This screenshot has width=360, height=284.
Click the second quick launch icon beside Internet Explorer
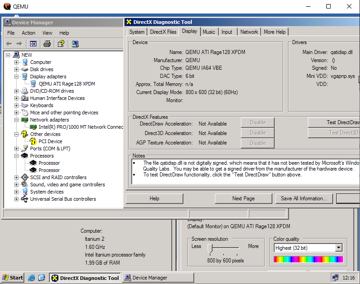pyautogui.click(x=41, y=278)
